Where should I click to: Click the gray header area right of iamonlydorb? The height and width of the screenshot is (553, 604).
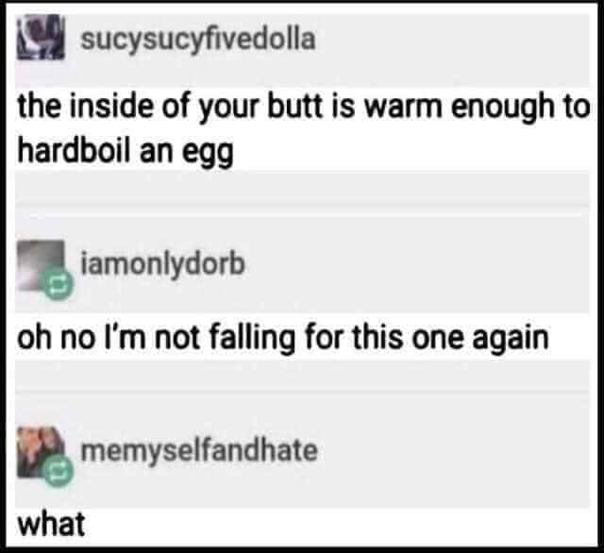(x=418, y=264)
